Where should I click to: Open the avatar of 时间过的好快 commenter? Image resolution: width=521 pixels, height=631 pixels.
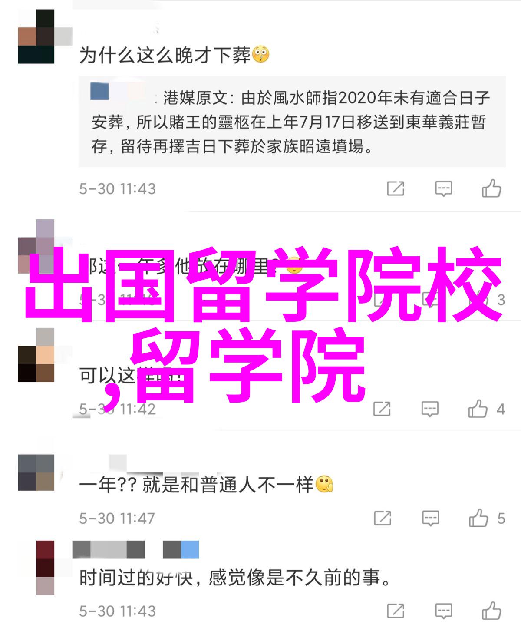(x=45, y=567)
